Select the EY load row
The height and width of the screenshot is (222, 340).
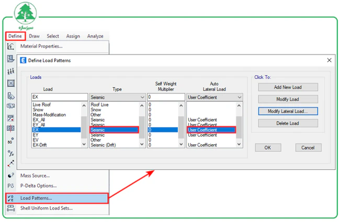56,135
